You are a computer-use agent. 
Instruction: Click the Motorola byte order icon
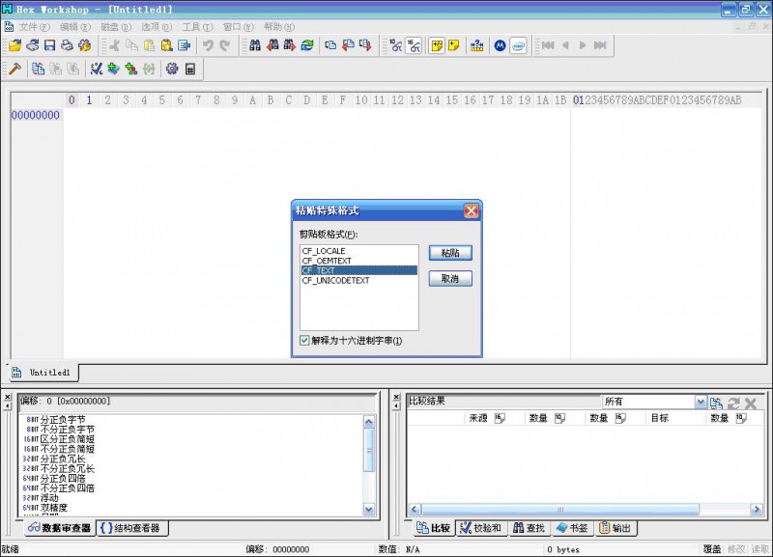pos(500,45)
